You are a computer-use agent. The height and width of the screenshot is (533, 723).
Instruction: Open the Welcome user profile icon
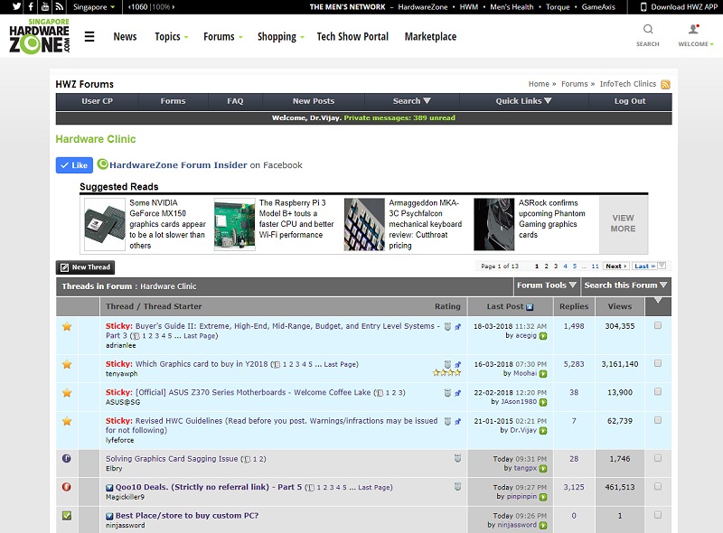[x=693, y=30]
